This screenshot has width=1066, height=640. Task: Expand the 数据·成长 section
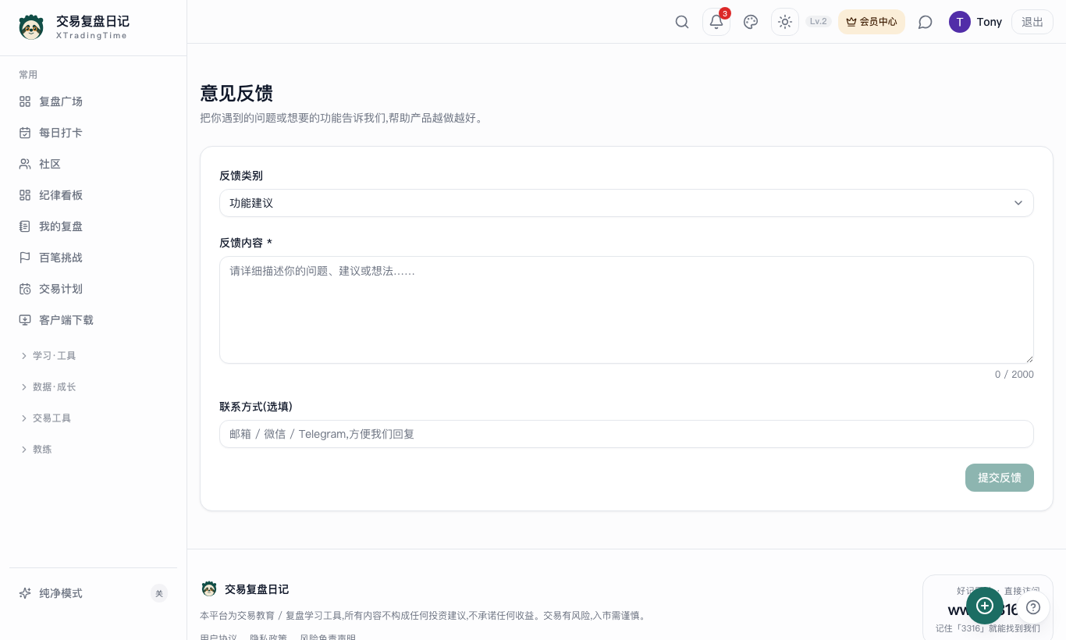point(54,387)
